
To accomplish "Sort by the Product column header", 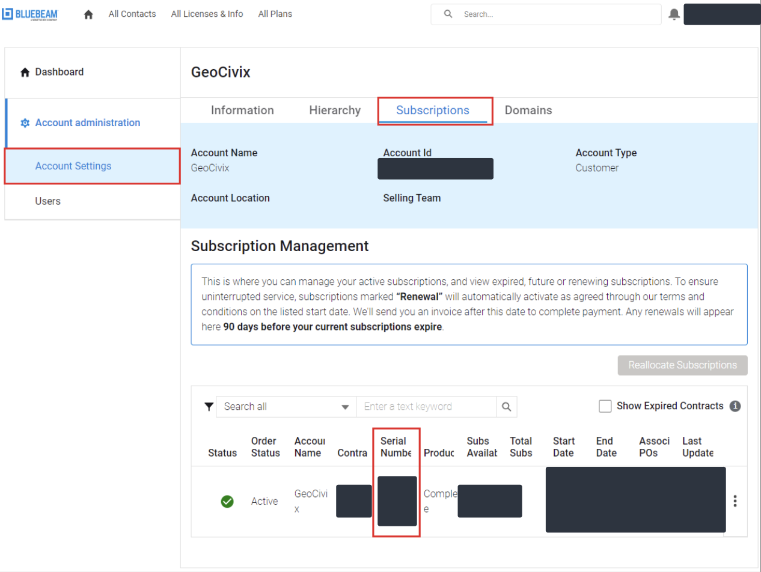I will (x=439, y=453).
